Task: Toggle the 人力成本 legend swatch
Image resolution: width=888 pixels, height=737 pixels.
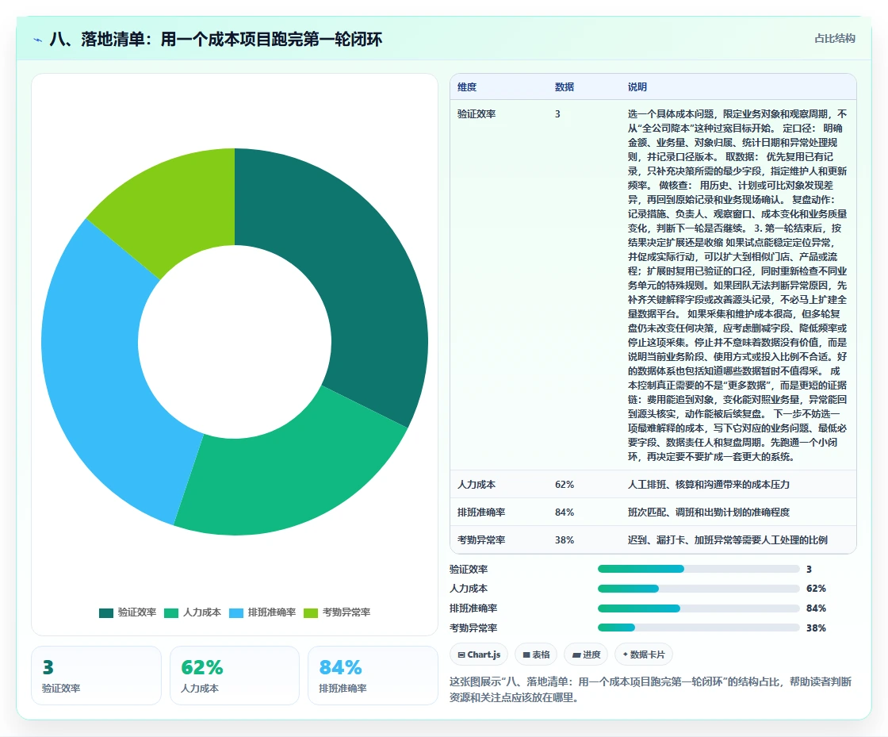Action: point(171,613)
